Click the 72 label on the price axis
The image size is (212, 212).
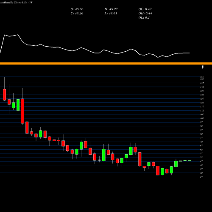coord(201,142)
